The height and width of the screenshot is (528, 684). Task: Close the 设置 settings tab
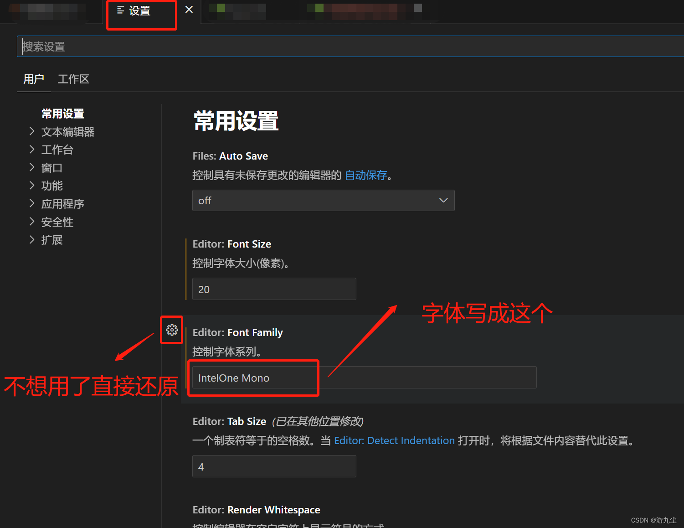click(x=189, y=9)
